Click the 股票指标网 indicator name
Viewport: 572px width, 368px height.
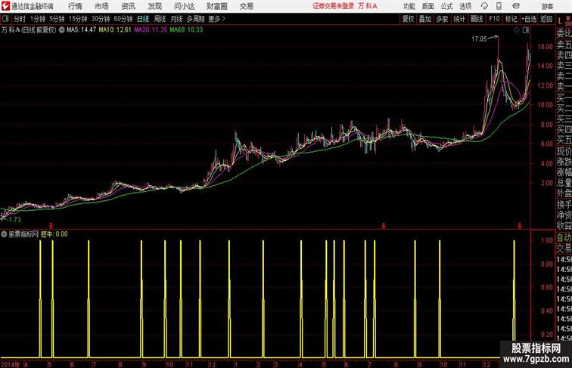pos(23,234)
